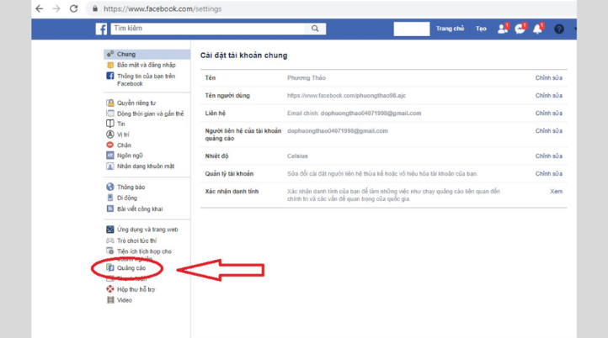Click the search magnifier icon
The width and height of the screenshot is (608, 338).
[315, 29]
